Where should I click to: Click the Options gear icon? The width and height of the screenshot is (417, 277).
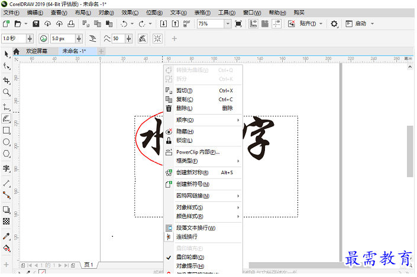(334, 24)
